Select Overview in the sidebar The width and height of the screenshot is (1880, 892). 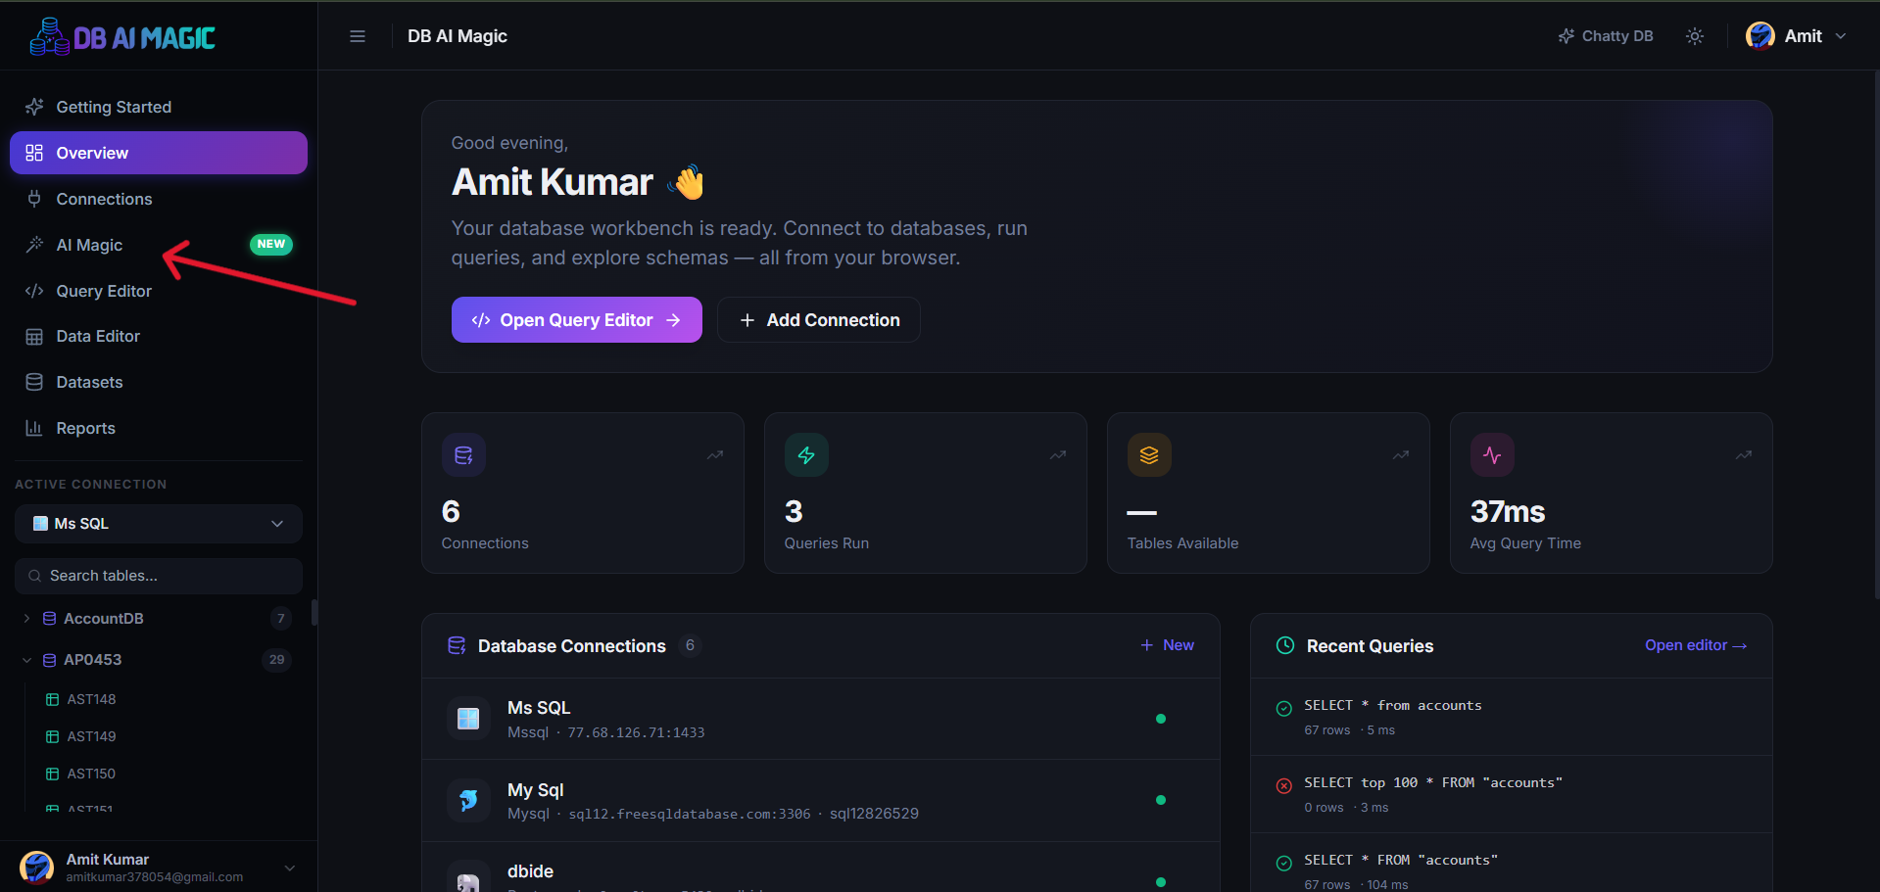159,153
